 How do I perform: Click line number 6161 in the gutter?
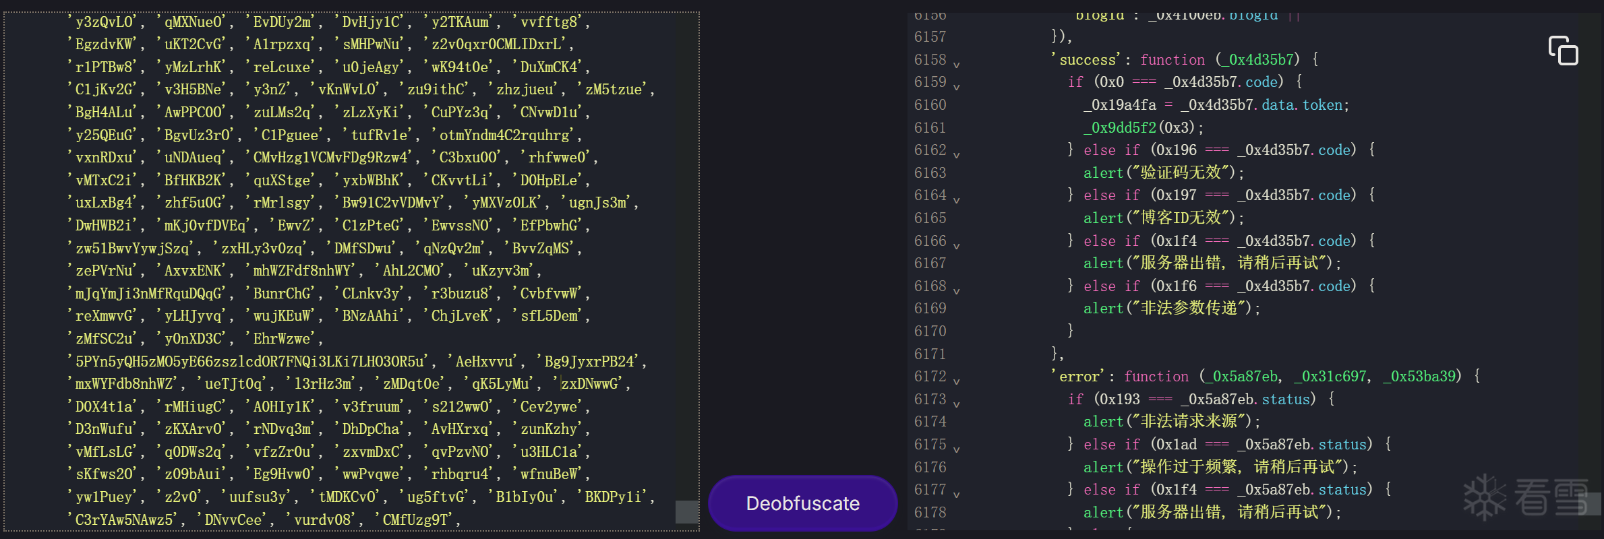(930, 127)
